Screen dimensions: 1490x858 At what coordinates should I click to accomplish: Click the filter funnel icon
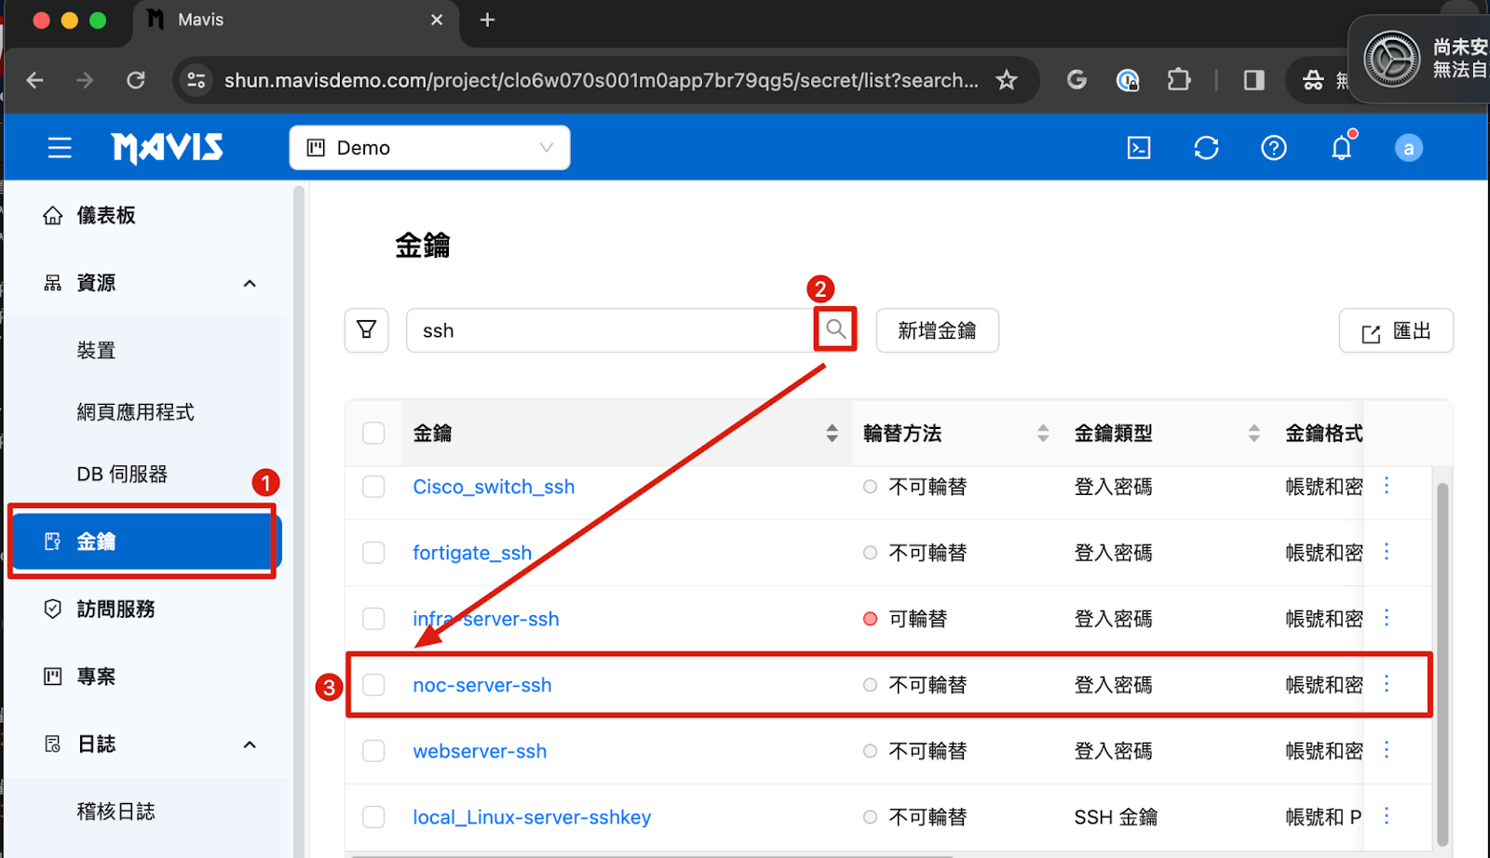pos(366,330)
